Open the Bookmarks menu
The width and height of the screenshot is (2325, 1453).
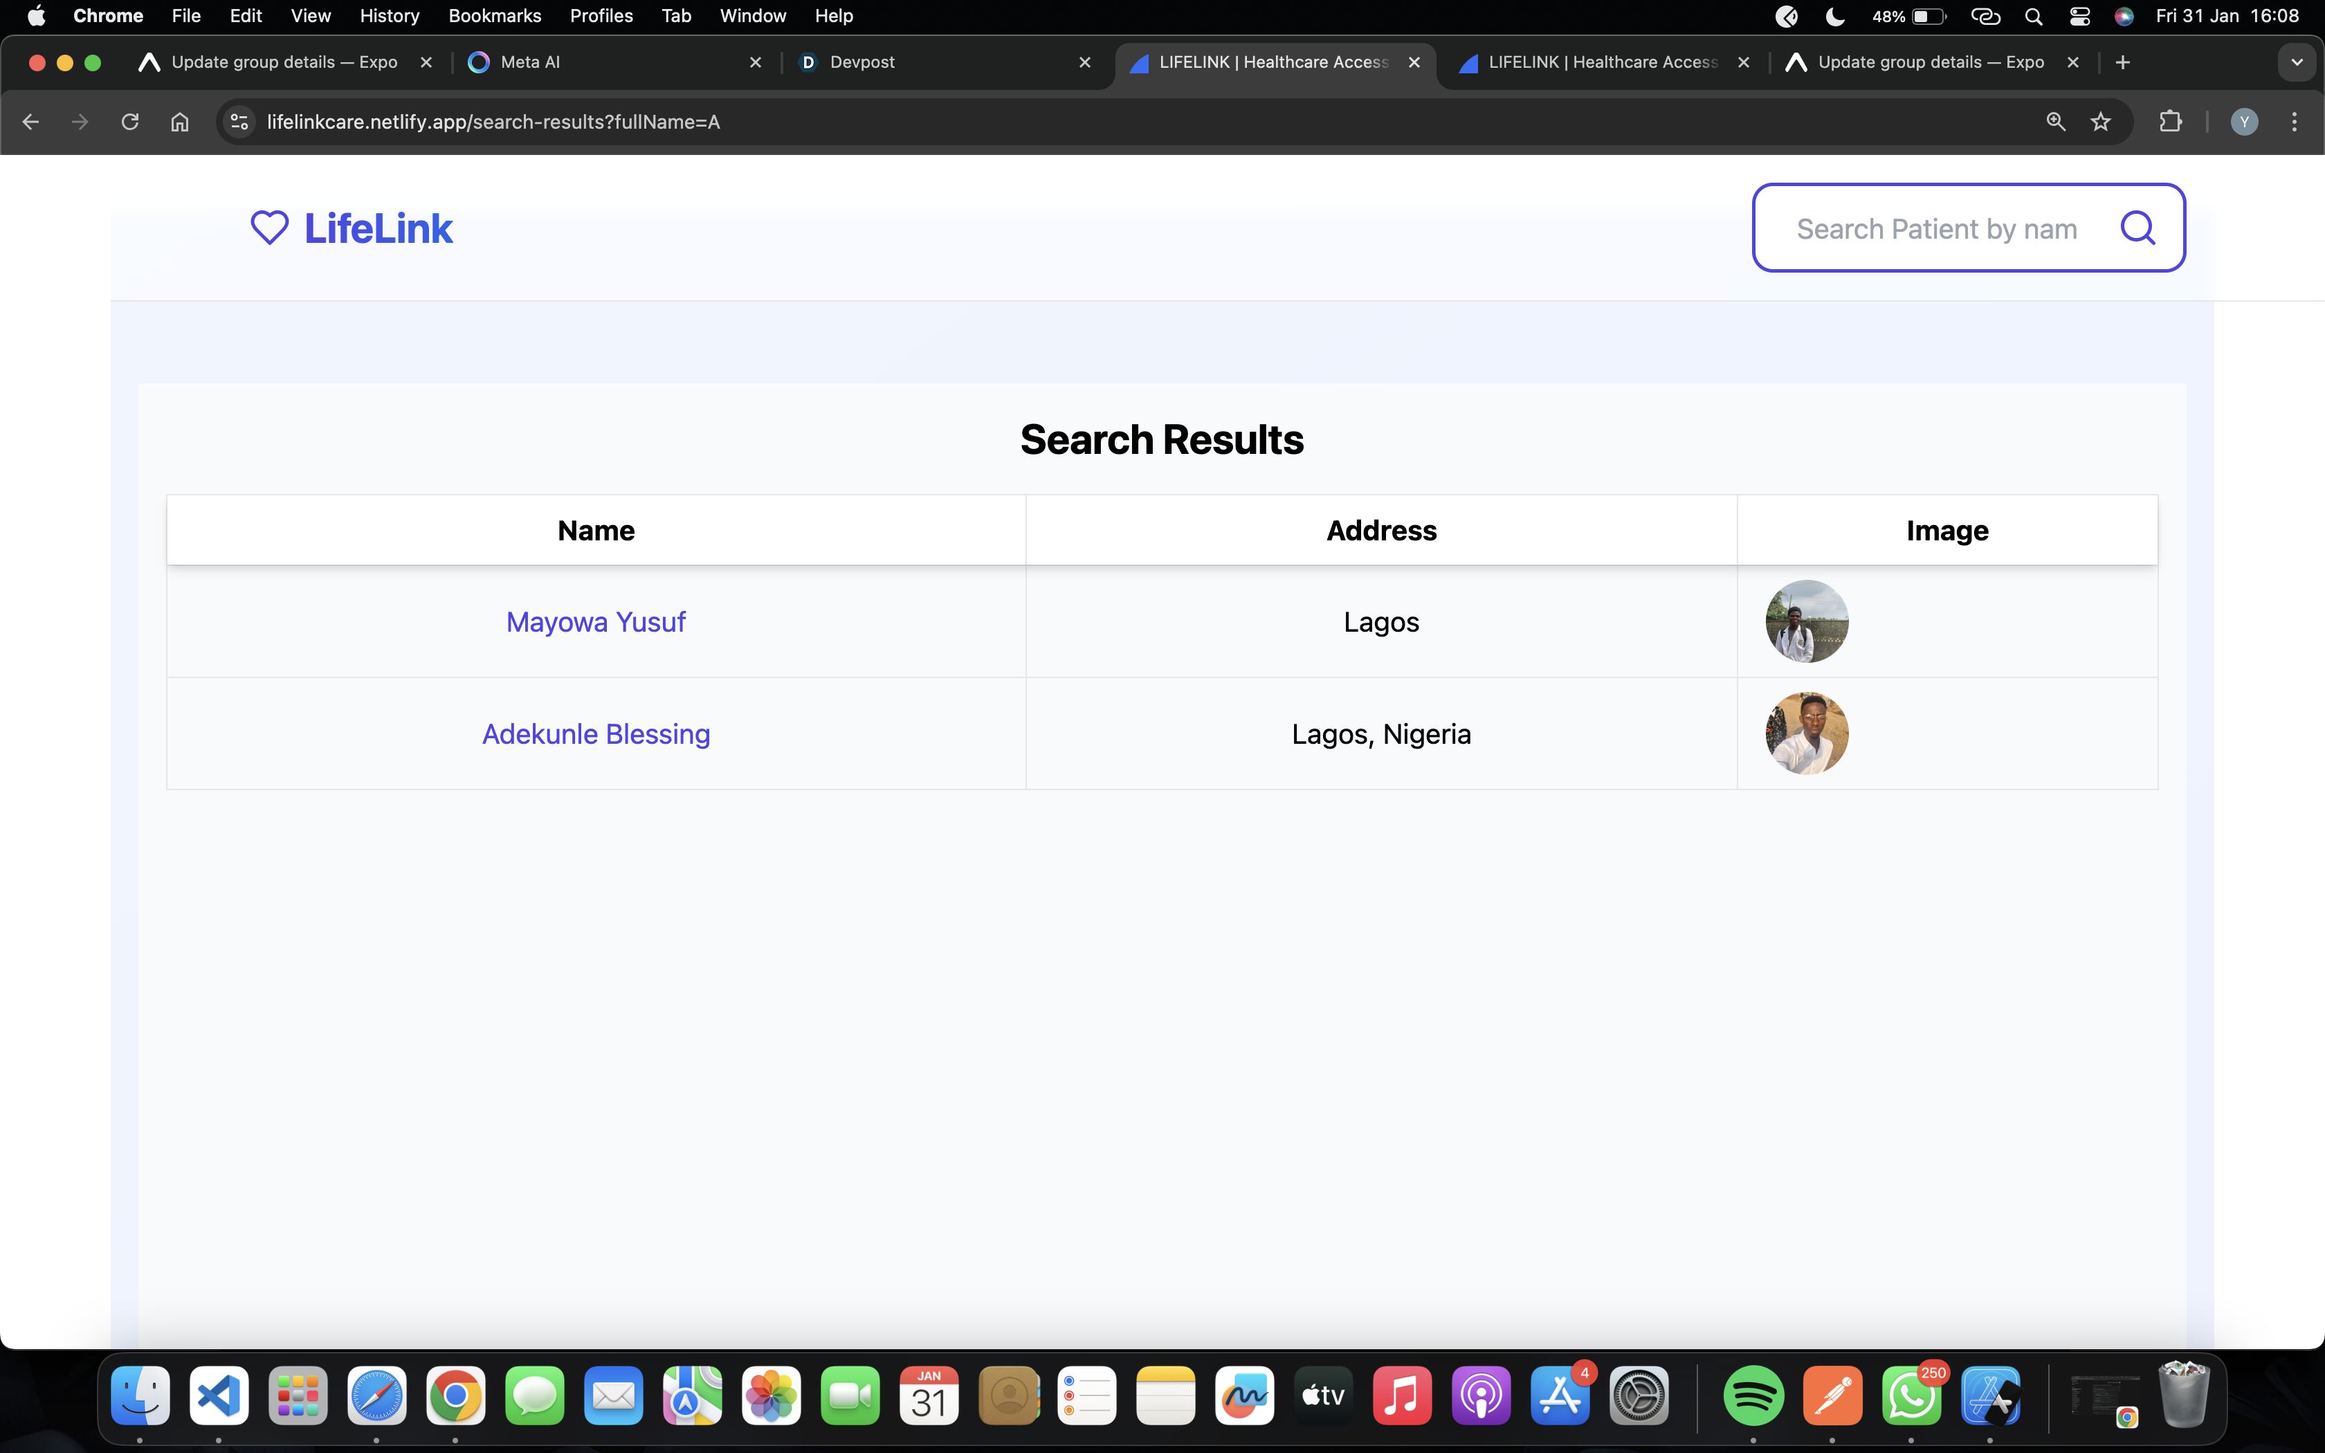pos(494,17)
